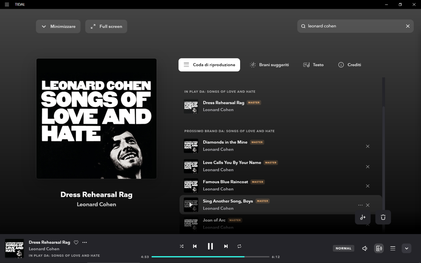Seek within the playback progress bar
This screenshot has width=421, height=263.
pos(210,256)
